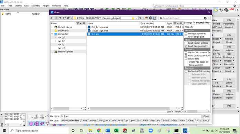This screenshot has height=134, width=240.
Task: Collapse the Computer tree node
Action: click(x=52, y=34)
